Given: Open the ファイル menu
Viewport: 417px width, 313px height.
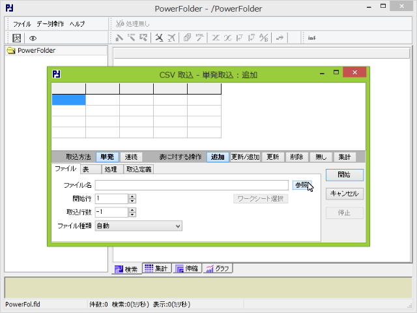Looking at the screenshot, I should point(22,24).
